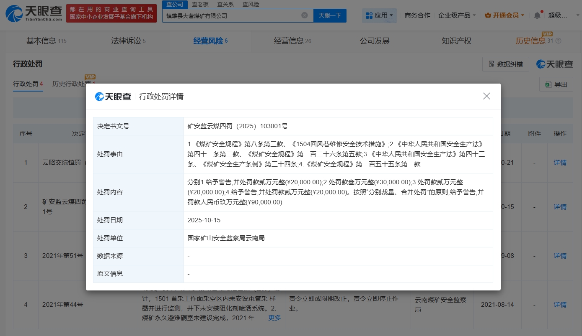Click the help icon beside 历史信息
This screenshot has height=336, width=582.
[558, 41]
